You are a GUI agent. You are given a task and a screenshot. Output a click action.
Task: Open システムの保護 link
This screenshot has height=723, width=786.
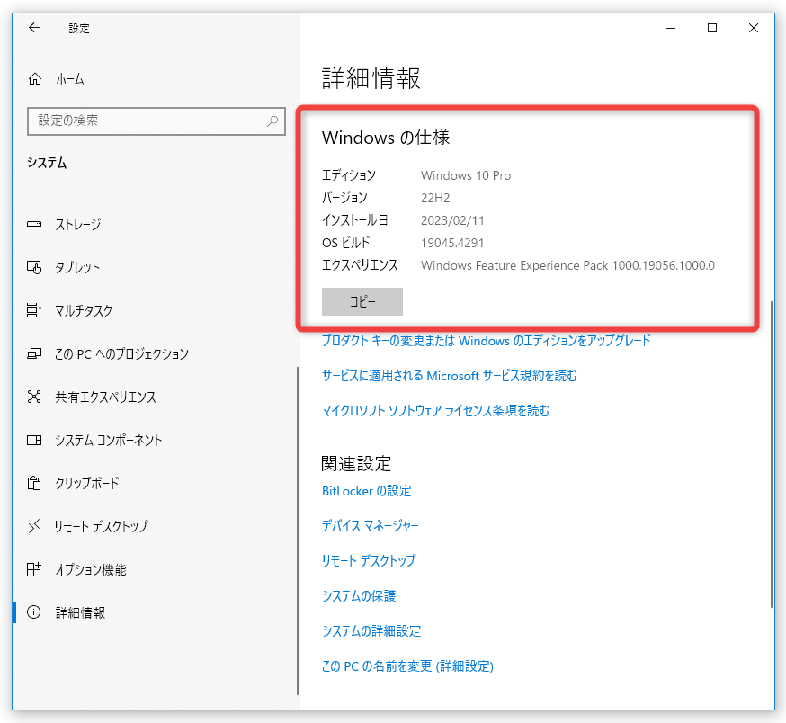click(x=359, y=595)
